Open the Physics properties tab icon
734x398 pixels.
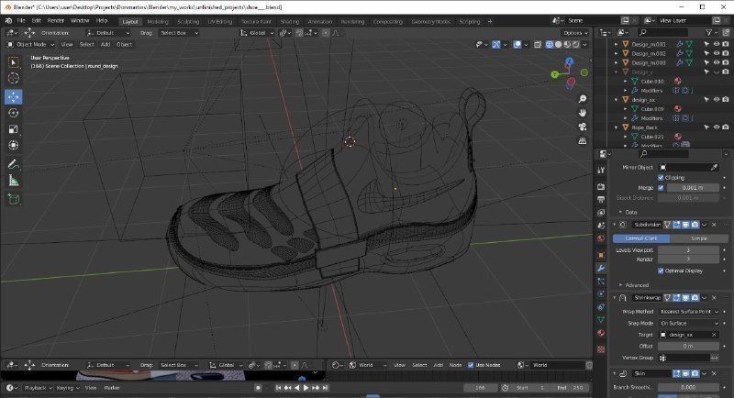coord(601,293)
